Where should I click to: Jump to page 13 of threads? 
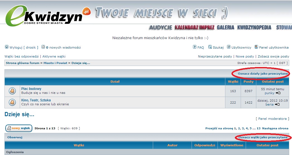pyautogui.click(x=259, y=128)
